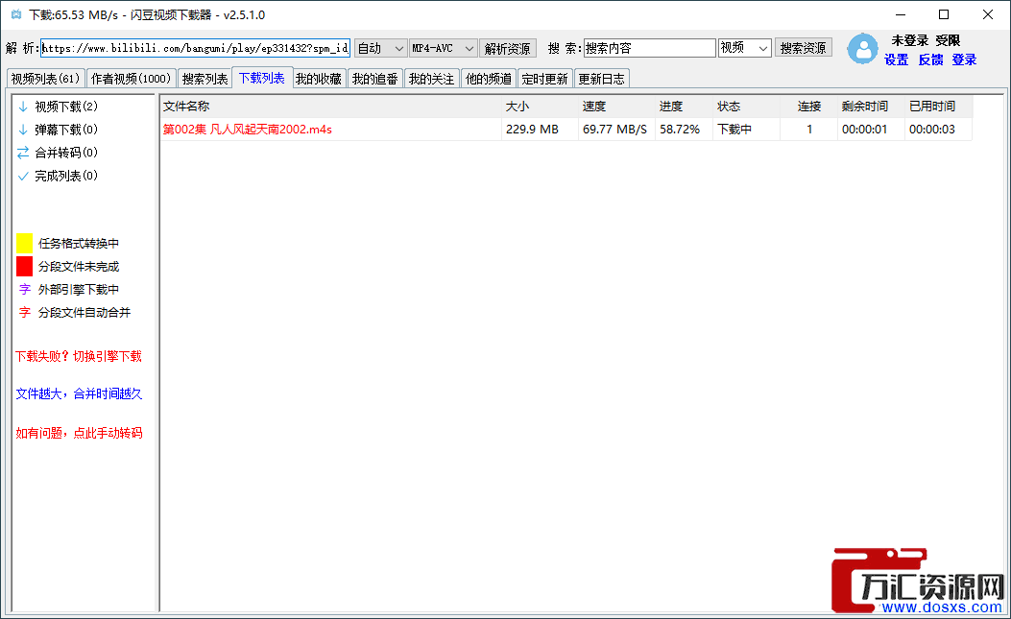
Task: Click the 文件名称 column header
Action: (x=331, y=107)
